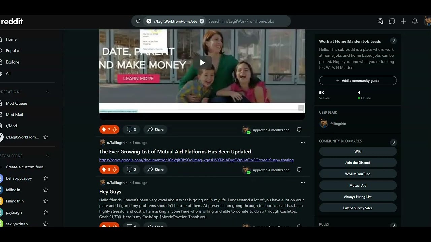
Task: Open WAHM YouTube bookmark
Action: click(358, 174)
